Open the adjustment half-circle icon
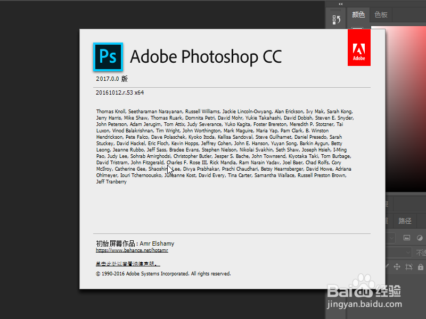Viewport: 426px width, 319px height. 421,238
